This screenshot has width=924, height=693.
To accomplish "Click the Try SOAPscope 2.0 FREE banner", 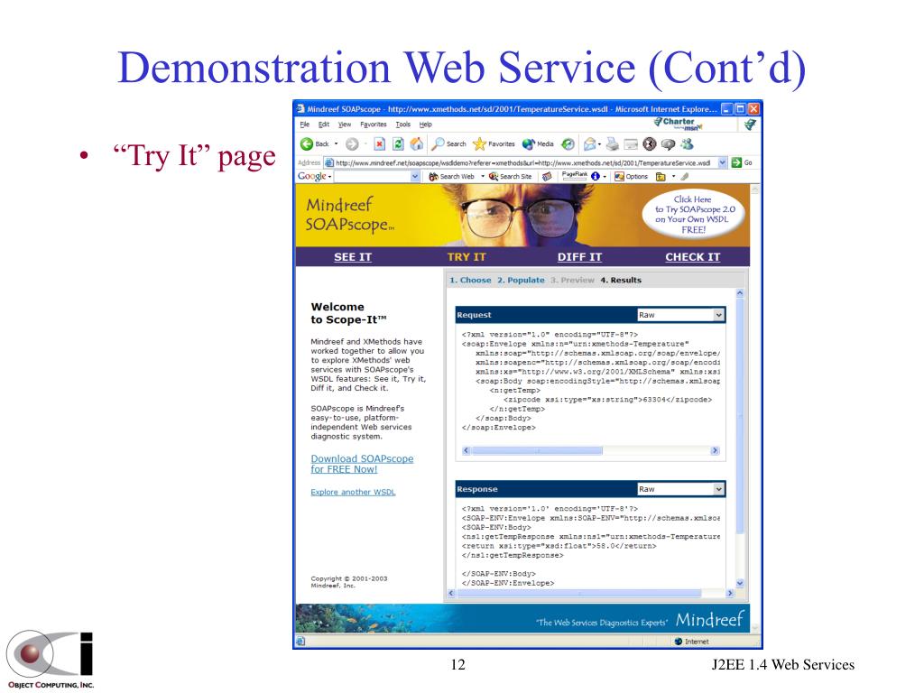I will pyautogui.click(x=694, y=215).
